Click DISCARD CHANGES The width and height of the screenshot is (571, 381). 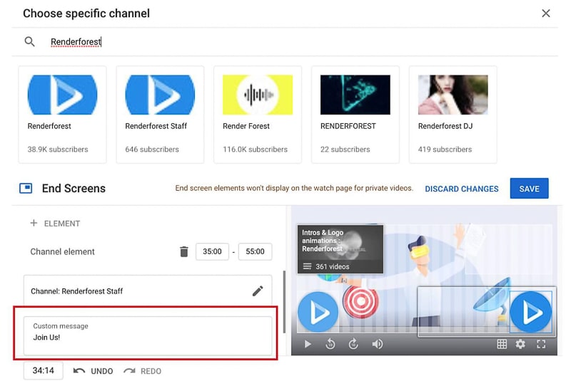click(461, 189)
